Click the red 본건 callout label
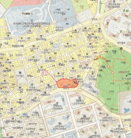 (45, 73)
